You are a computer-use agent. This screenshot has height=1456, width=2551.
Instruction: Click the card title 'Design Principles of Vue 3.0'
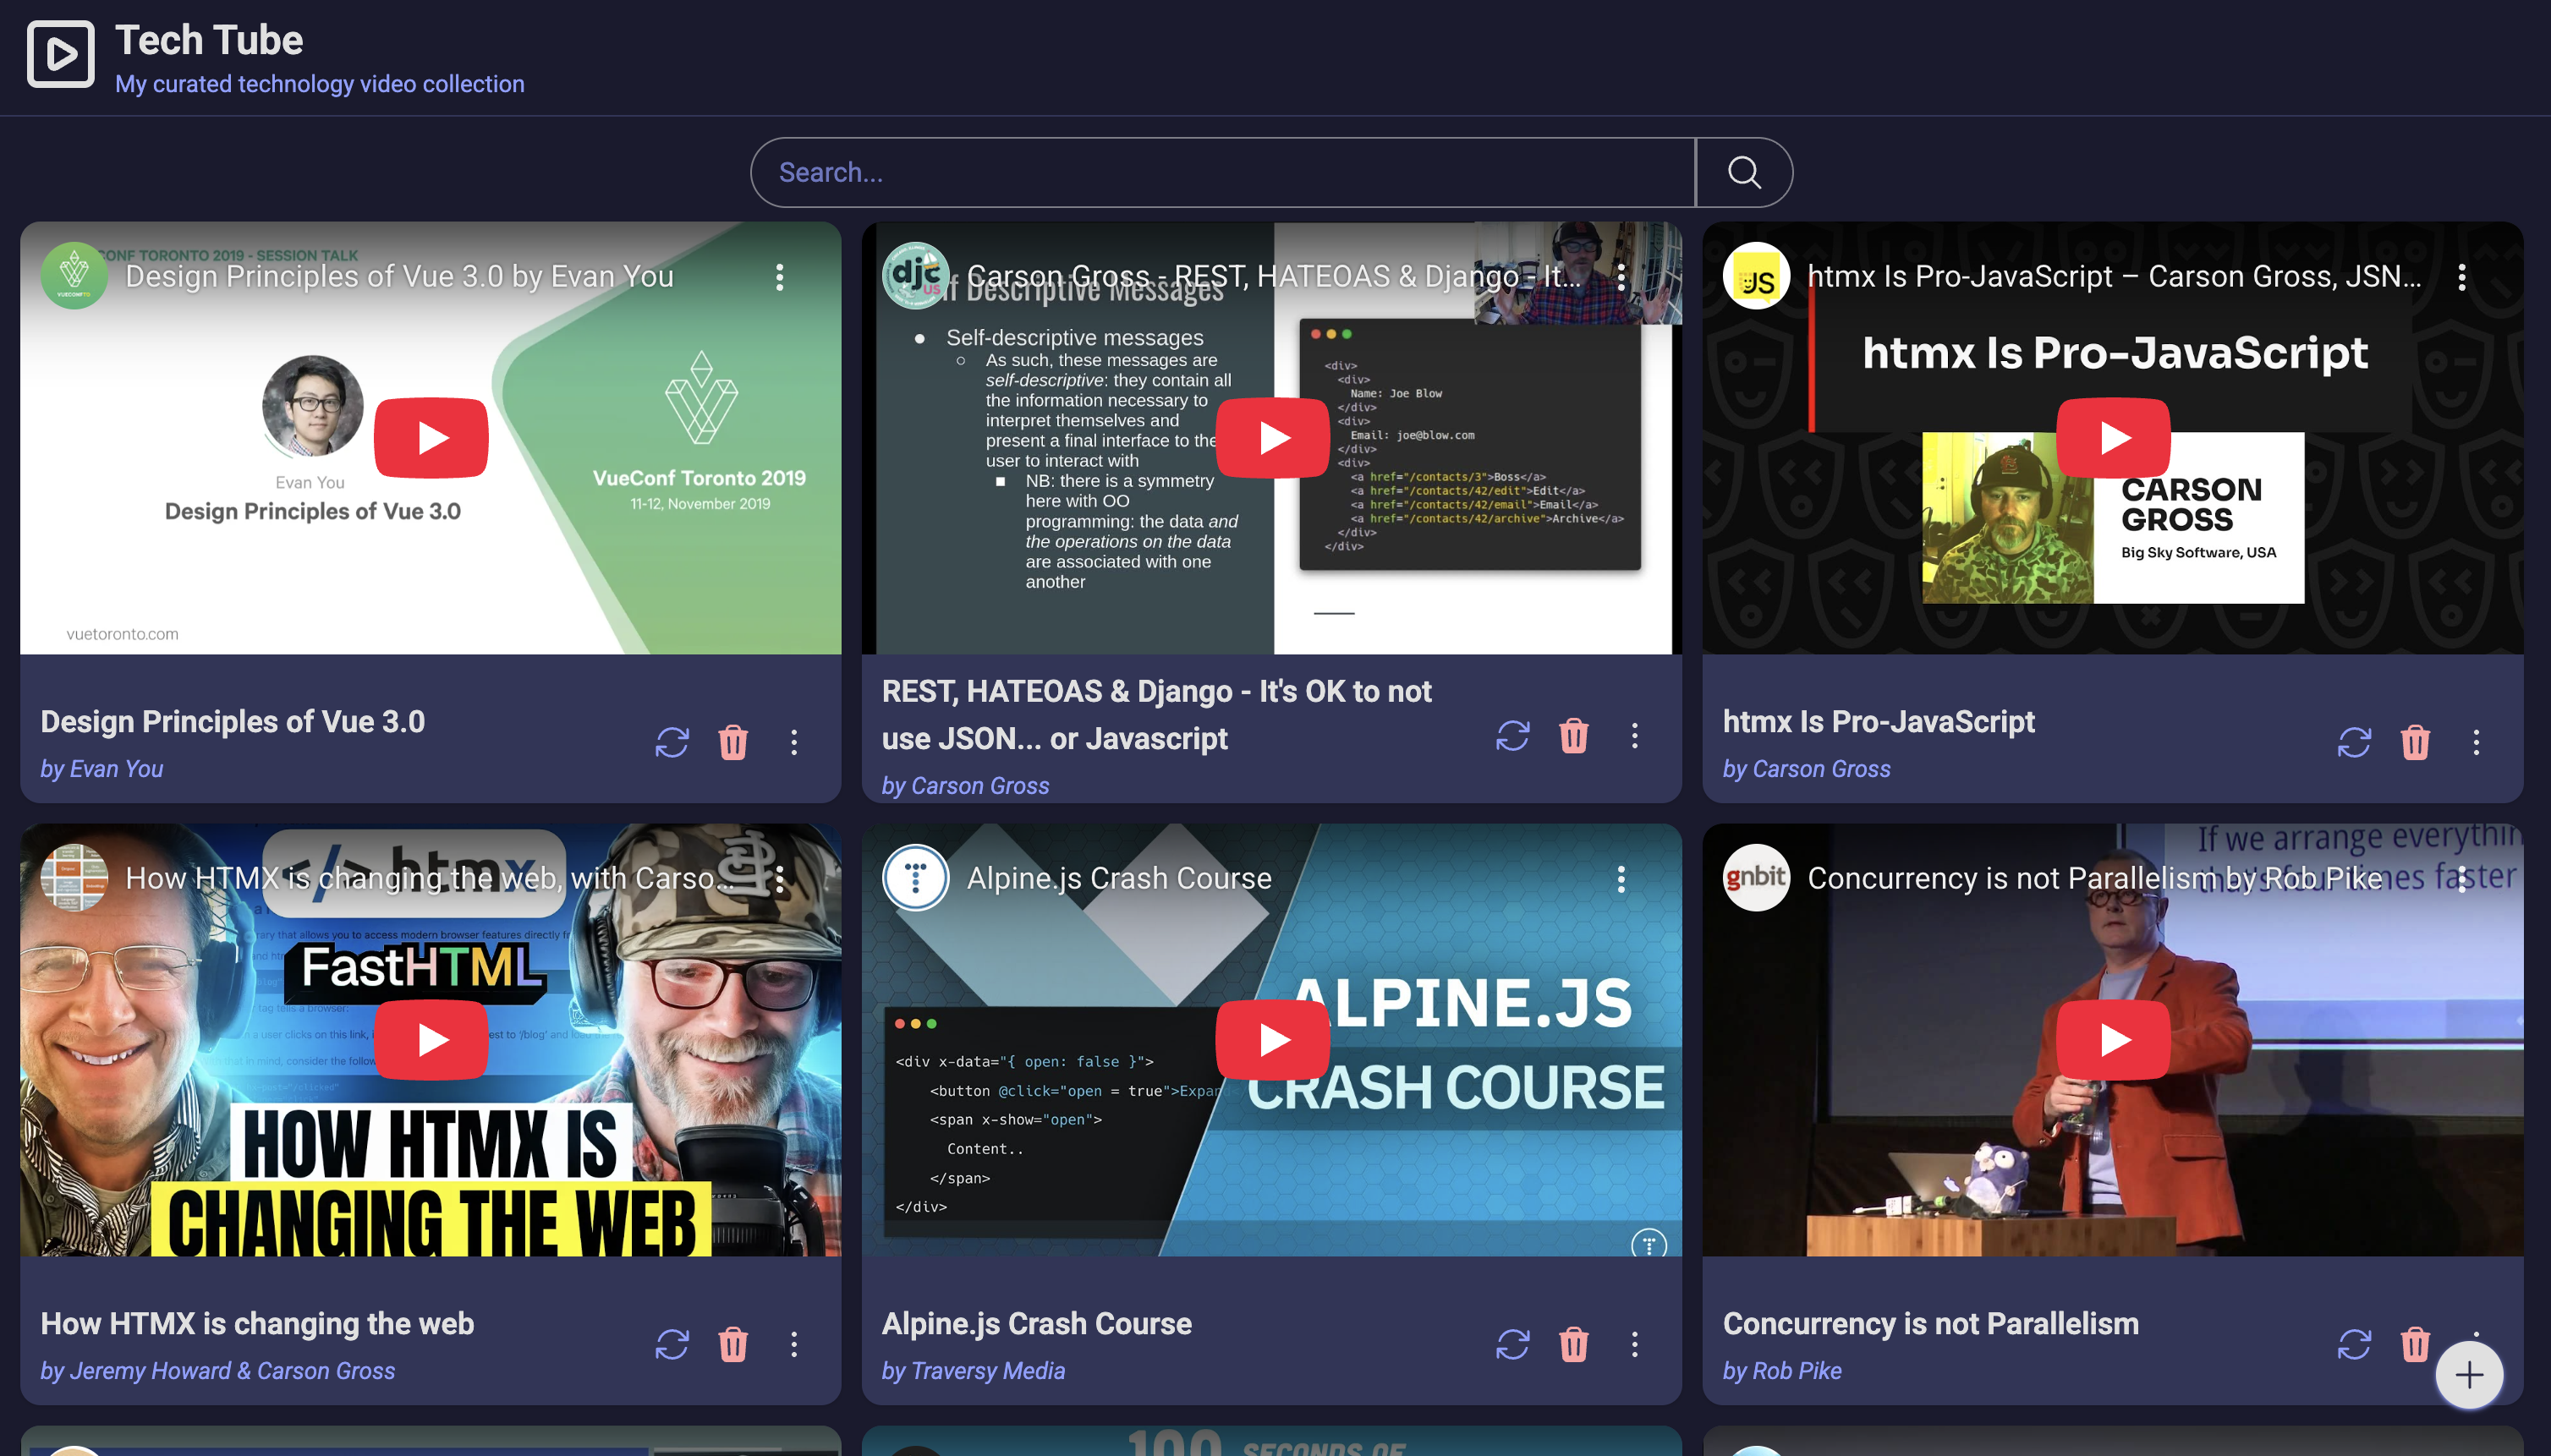[x=233, y=722]
